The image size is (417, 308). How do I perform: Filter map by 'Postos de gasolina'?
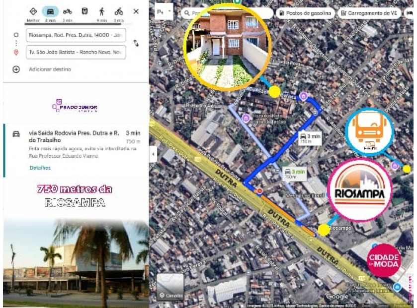(x=305, y=13)
